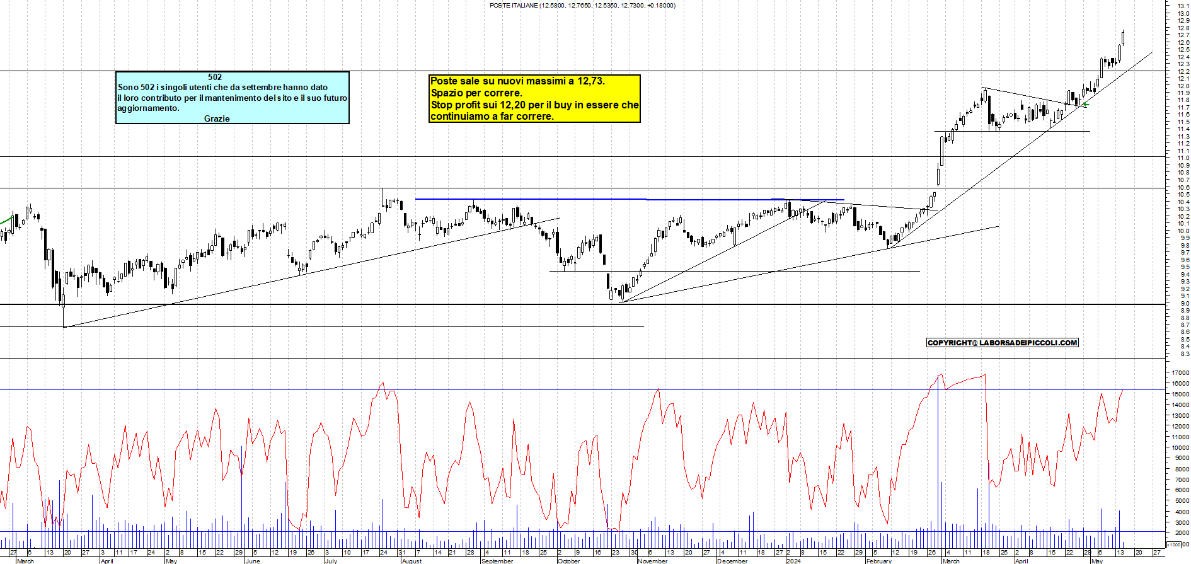Click price axis value 11.4

pyautogui.click(x=1183, y=129)
